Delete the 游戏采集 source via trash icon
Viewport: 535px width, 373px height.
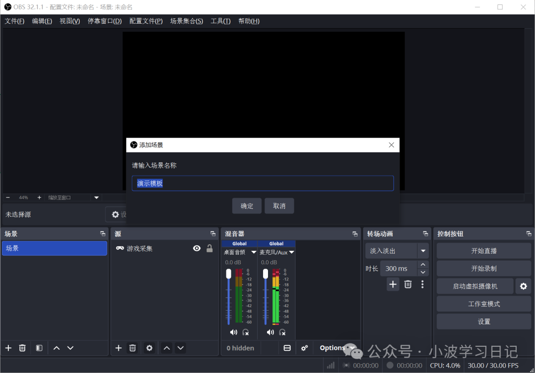(133, 348)
